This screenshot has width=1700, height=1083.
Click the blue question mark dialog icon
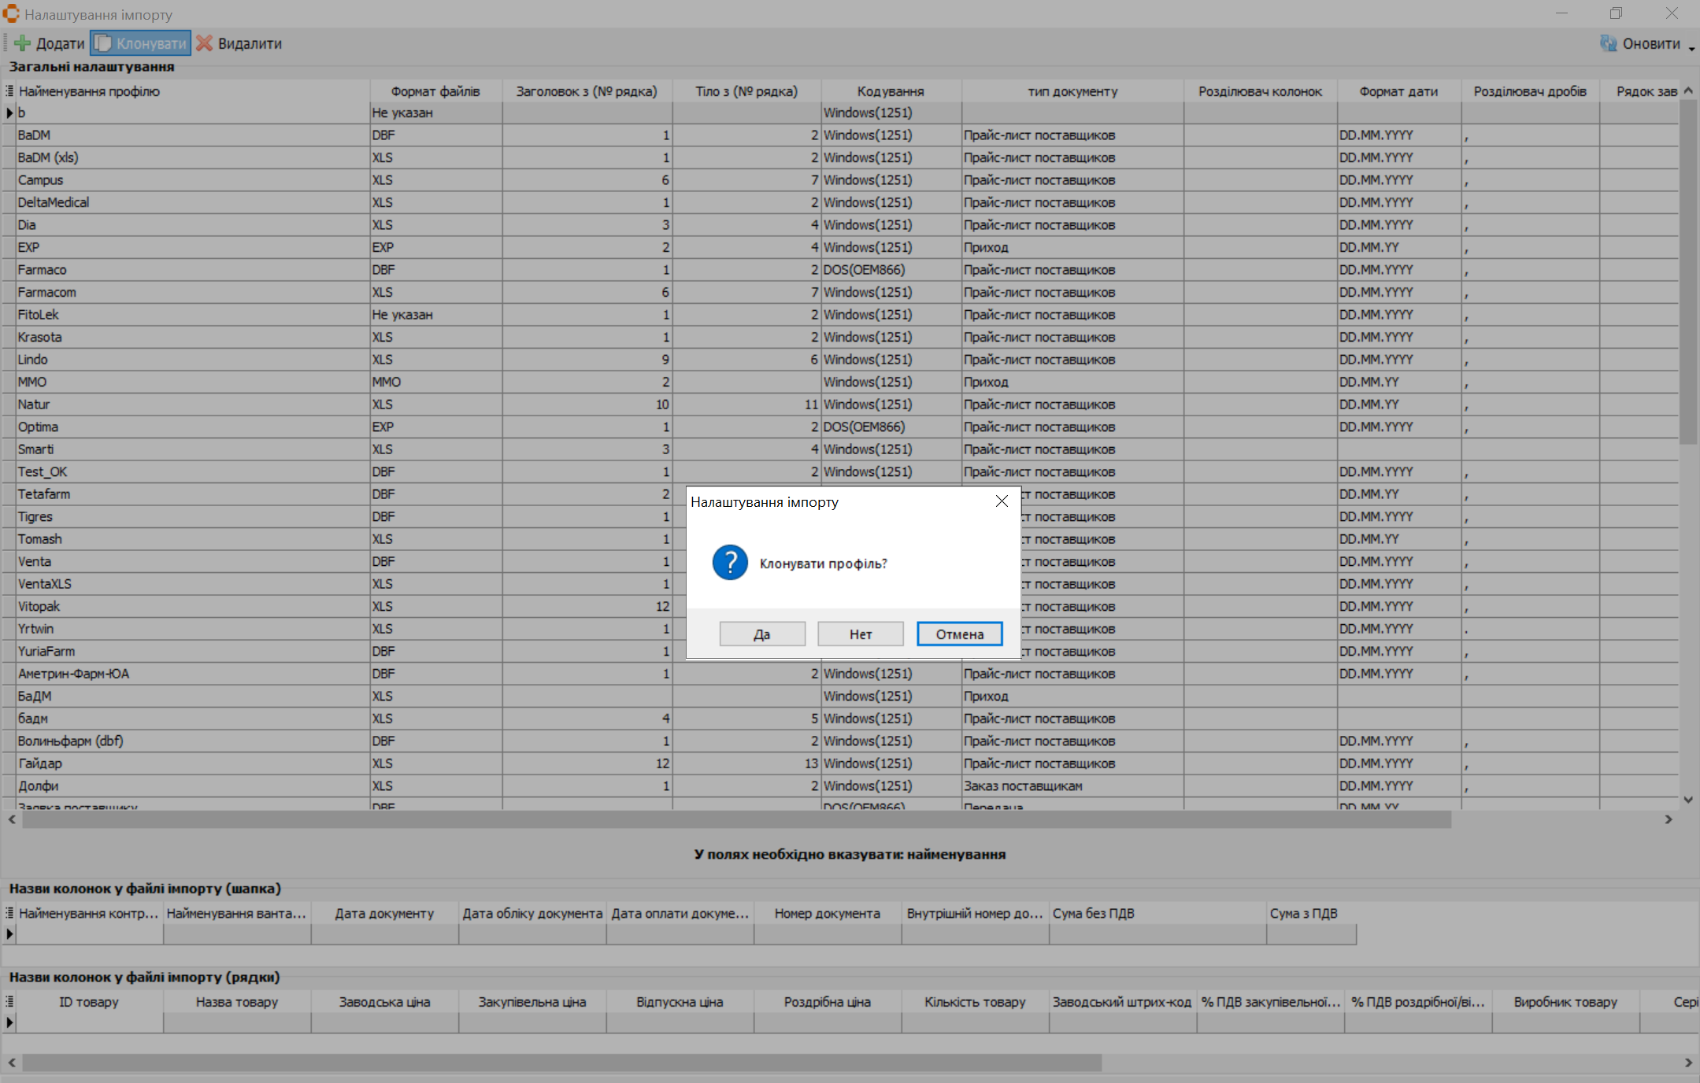point(730,563)
